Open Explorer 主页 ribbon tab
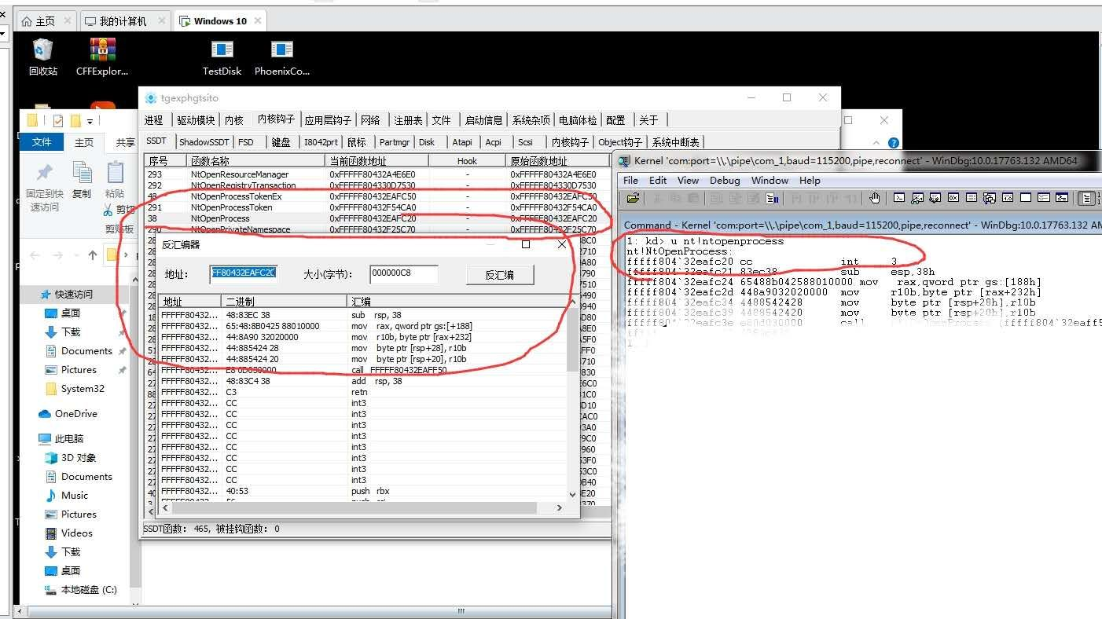Screen dimensions: 1102x619 click(84, 142)
